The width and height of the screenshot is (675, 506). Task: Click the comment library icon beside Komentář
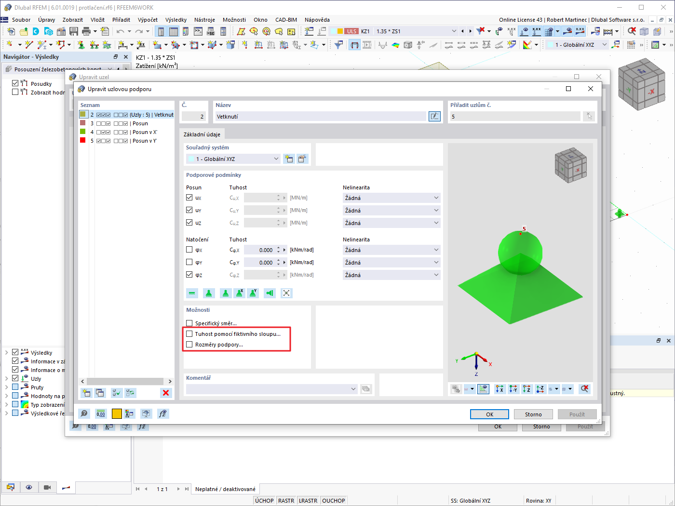(x=366, y=389)
